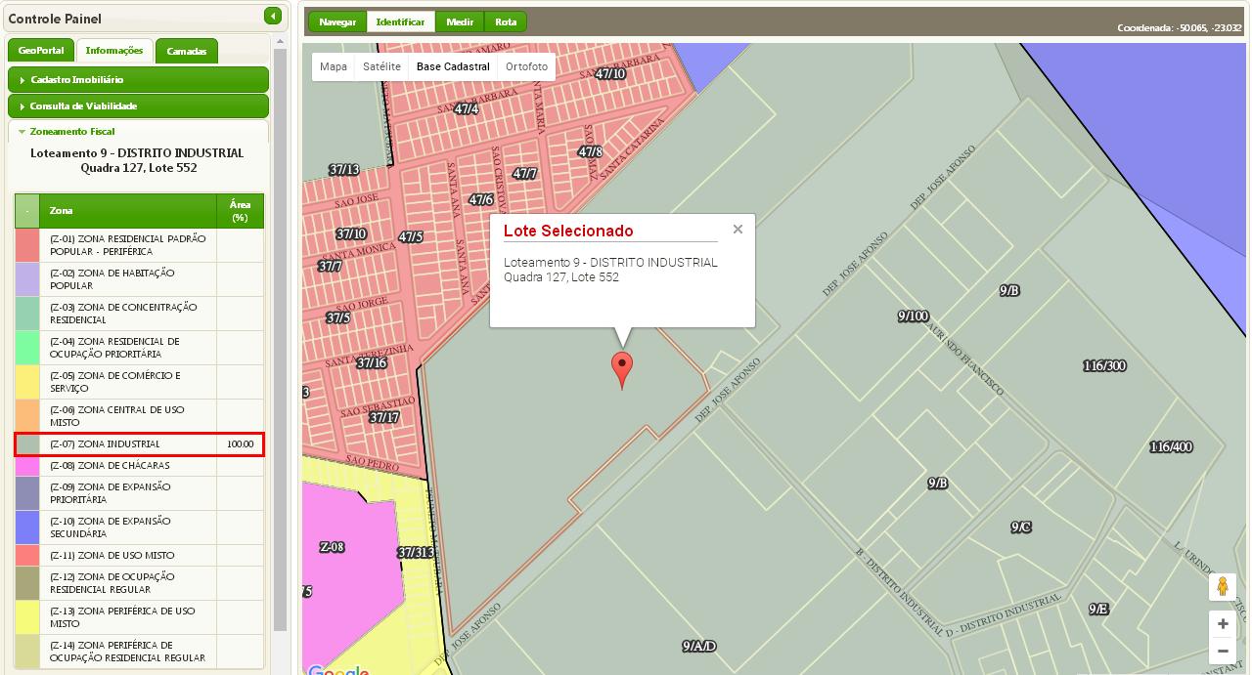Click the Z-03 Concentração Residencial swatch
Viewport: 1252px width, 675px height.
27,314
